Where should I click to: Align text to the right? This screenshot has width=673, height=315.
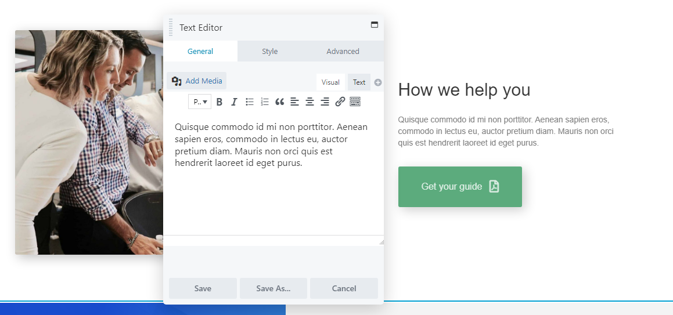coord(325,102)
